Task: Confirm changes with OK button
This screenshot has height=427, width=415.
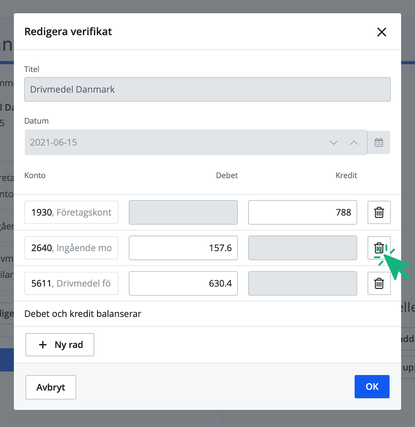Action: coord(372,387)
